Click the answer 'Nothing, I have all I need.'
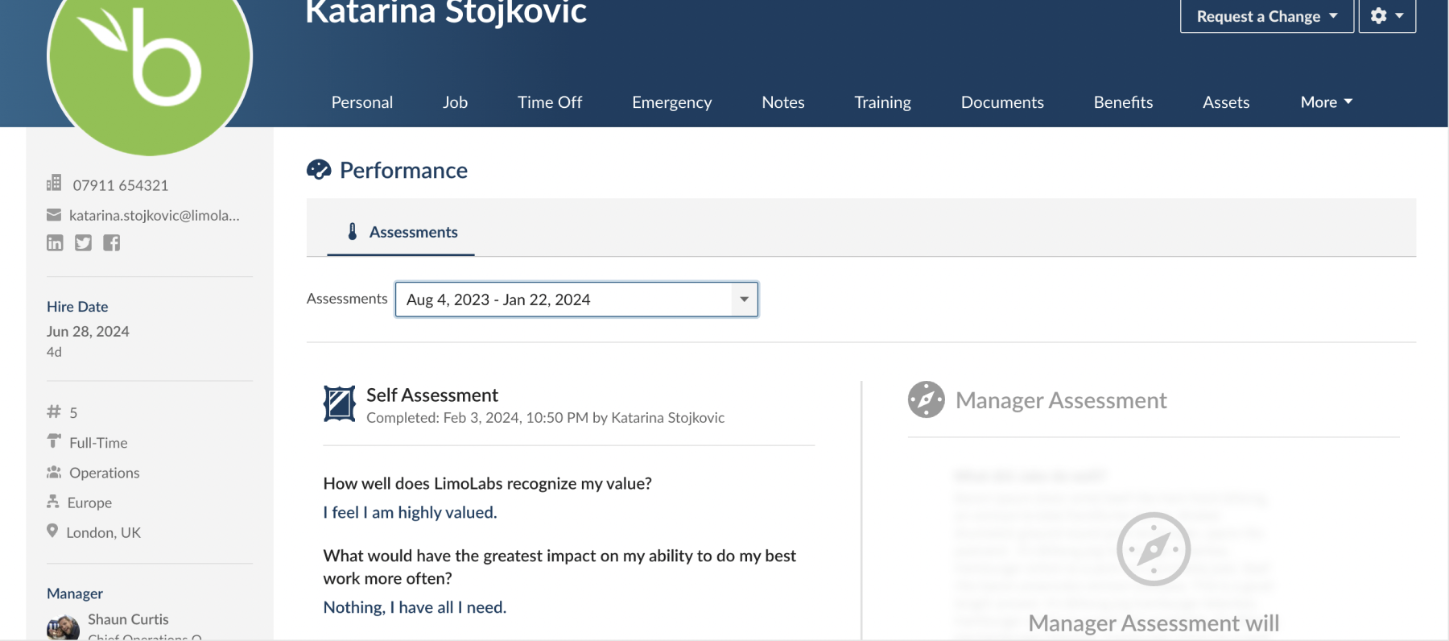The height and width of the screenshot is (641, 1449). coord(415,607)
